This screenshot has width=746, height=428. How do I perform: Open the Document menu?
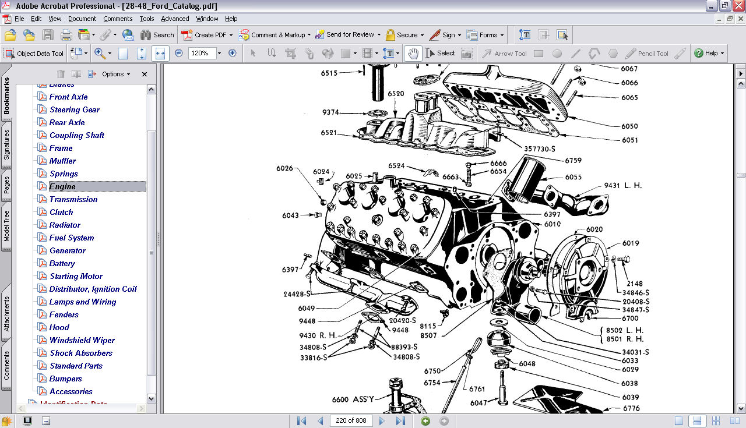(82, 18)
